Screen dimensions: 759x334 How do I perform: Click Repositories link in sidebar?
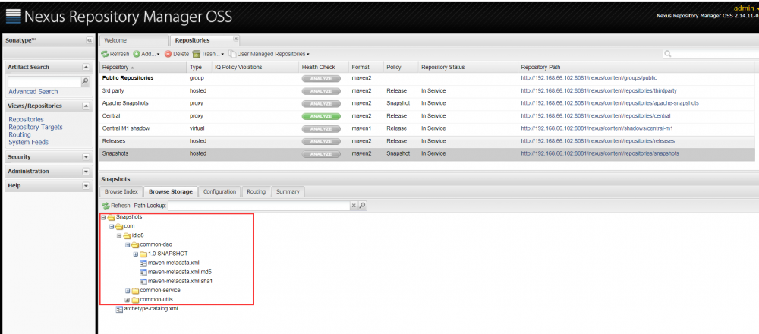point(26,119)
